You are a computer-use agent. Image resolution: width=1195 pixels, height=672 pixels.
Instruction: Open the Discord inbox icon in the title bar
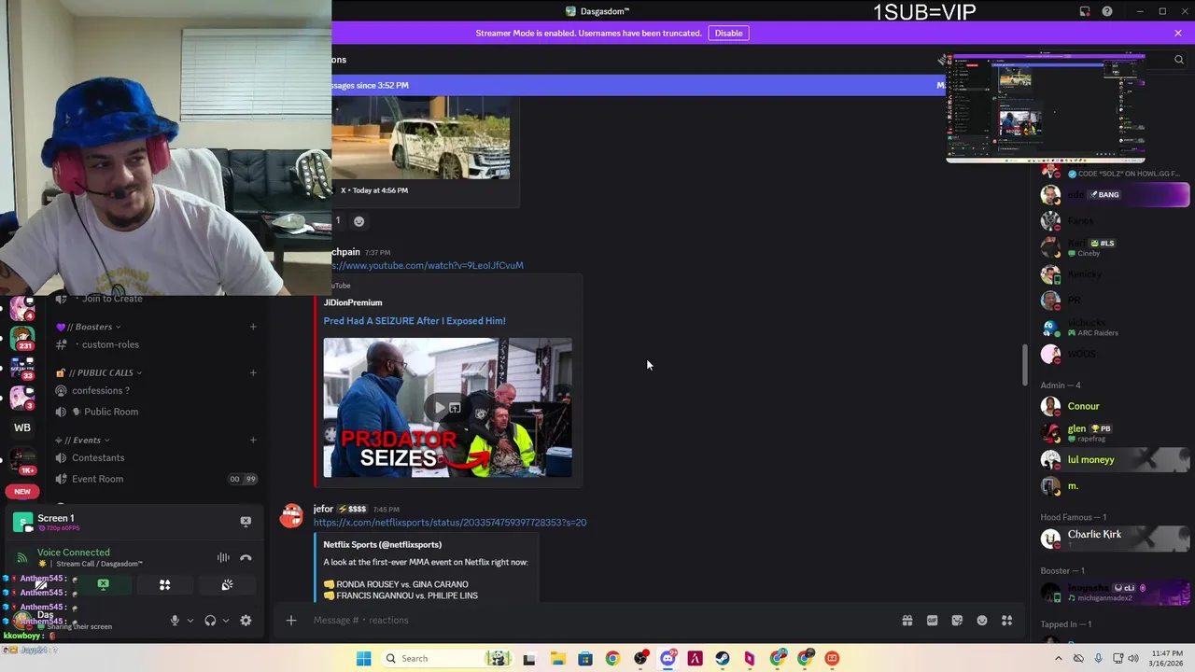point(1085,11)
